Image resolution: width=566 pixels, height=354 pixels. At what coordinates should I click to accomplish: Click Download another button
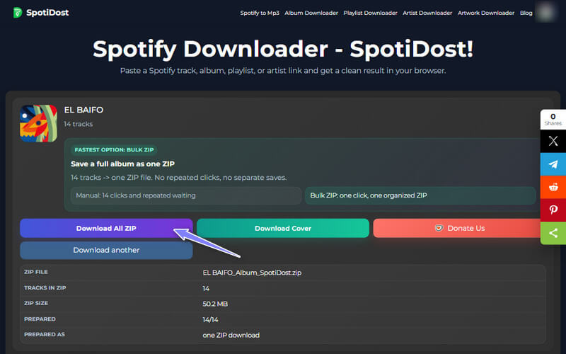[x=106, y=251]
